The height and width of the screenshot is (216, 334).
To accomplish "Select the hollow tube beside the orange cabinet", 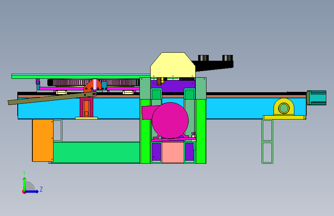I will 58,130.
